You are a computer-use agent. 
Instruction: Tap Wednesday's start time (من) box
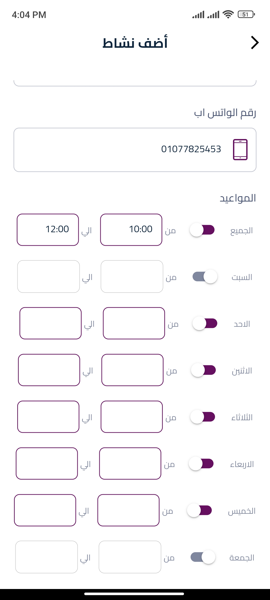point(130,463)
